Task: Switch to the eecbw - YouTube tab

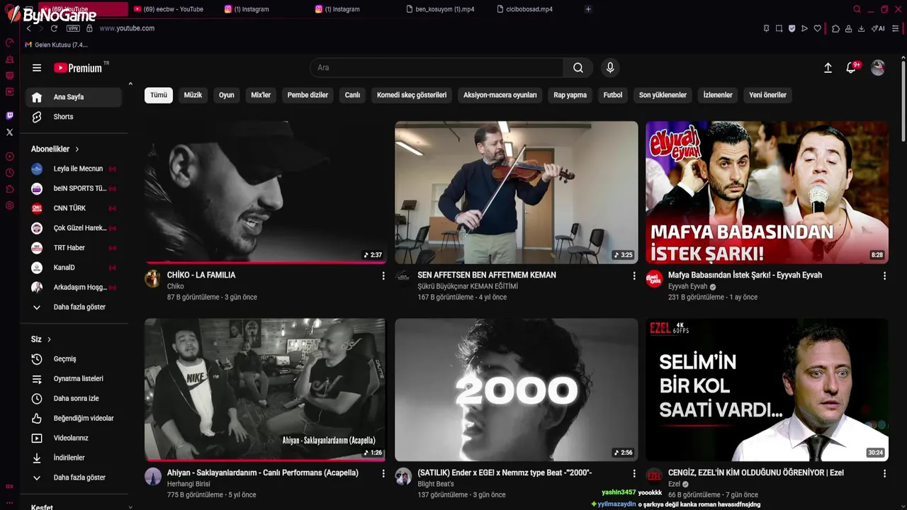Action: pos(174,9)
